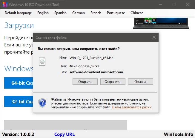Click the Открыть button
This screenshot has height=138, width=195.
(x=85, y=82)
